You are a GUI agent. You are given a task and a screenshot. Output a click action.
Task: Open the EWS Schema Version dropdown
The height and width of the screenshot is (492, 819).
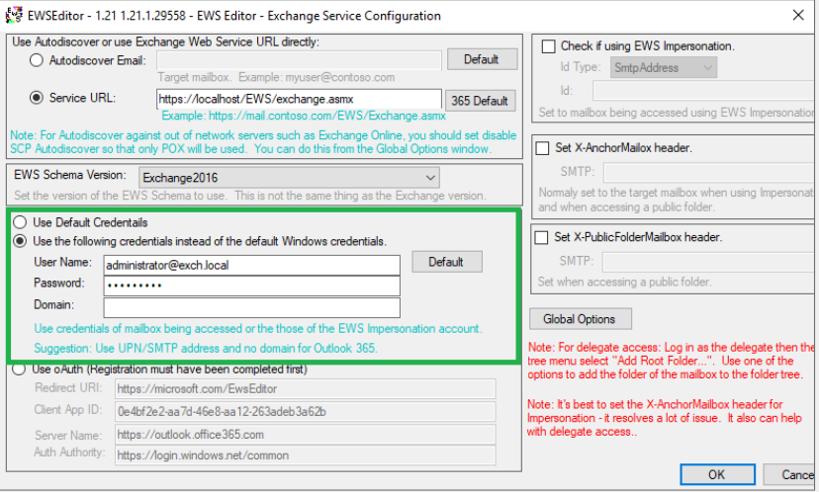[x=288, y=178]
